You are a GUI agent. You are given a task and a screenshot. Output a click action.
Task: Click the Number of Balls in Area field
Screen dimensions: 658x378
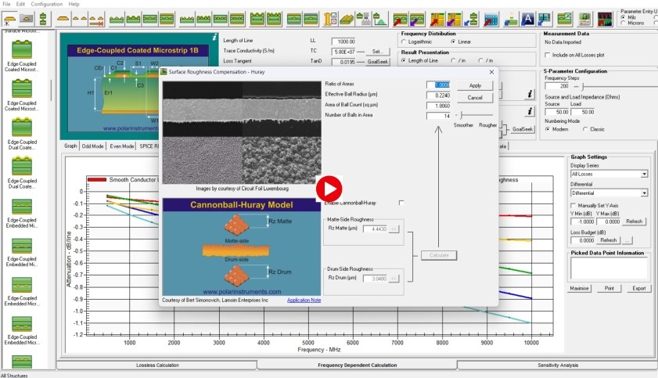[x=438, y=116]
